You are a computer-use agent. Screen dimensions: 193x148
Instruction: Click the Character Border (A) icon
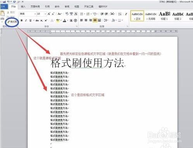76,14
